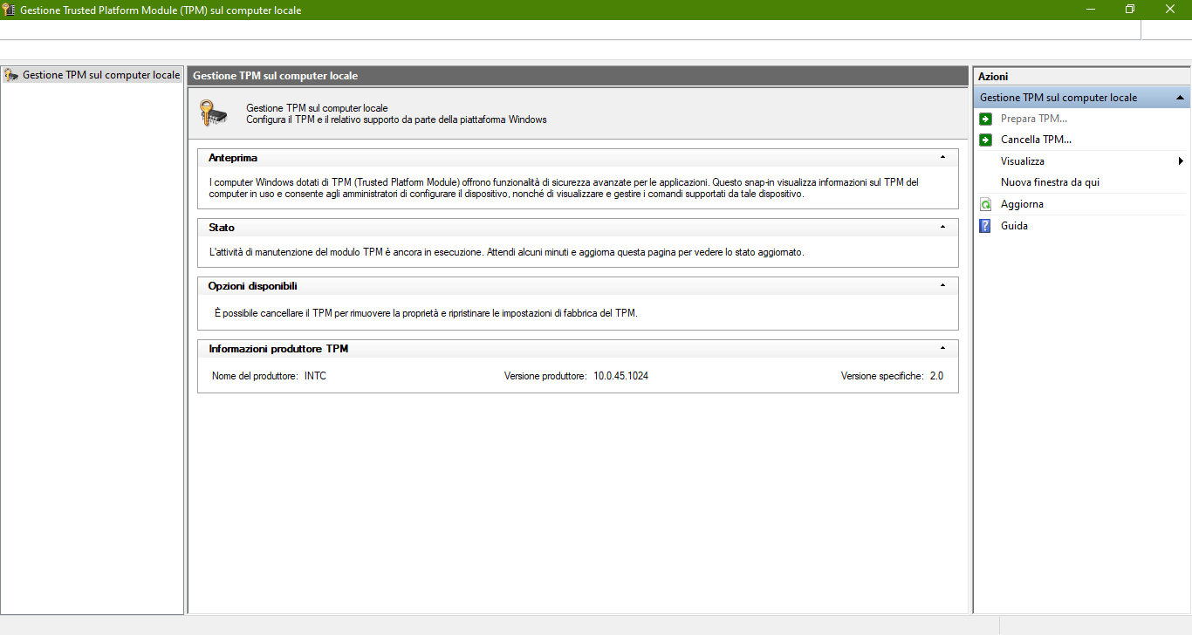Click the Anteprima description paragraph

coord(564,188)
